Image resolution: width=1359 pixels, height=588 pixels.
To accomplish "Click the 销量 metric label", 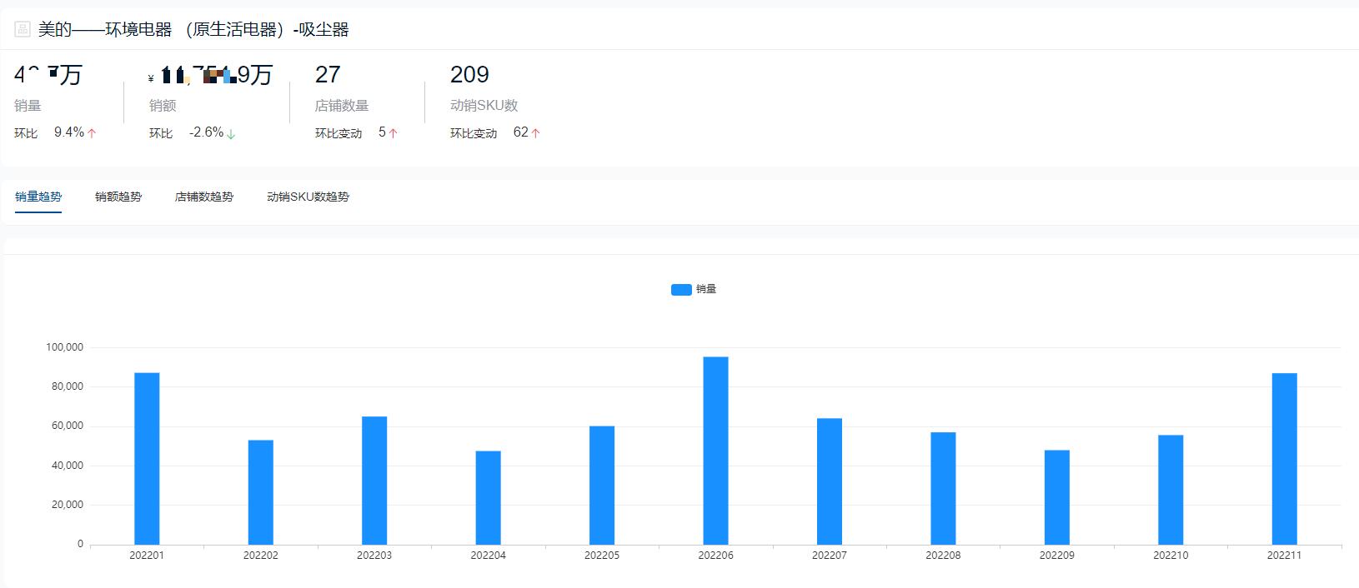I will click(28, 106).
